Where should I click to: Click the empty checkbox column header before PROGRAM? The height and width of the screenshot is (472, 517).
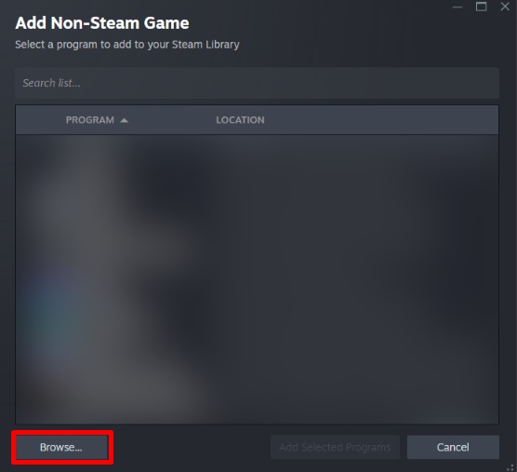(x=40, y=120)
